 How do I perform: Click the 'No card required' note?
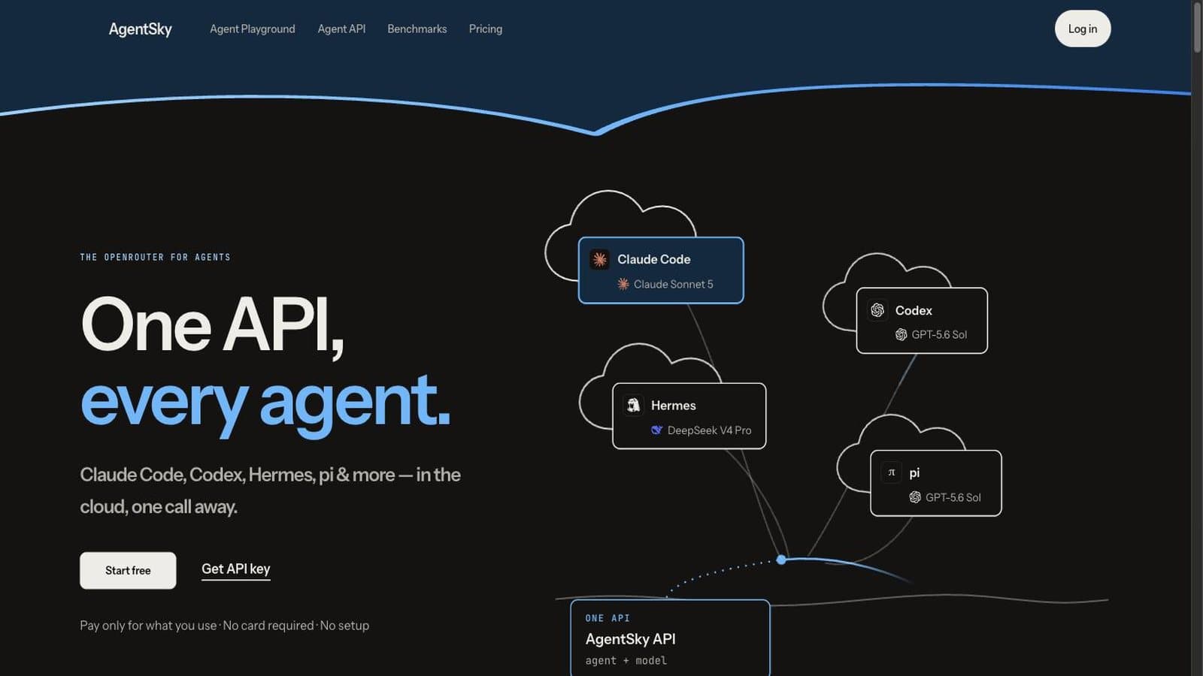tap(268, 625)
